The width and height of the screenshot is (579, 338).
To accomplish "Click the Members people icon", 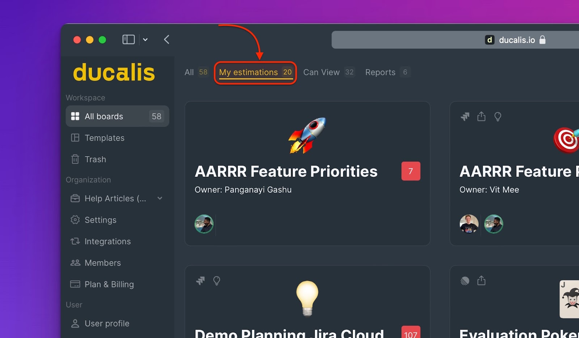I will click(x=75, y=263).
